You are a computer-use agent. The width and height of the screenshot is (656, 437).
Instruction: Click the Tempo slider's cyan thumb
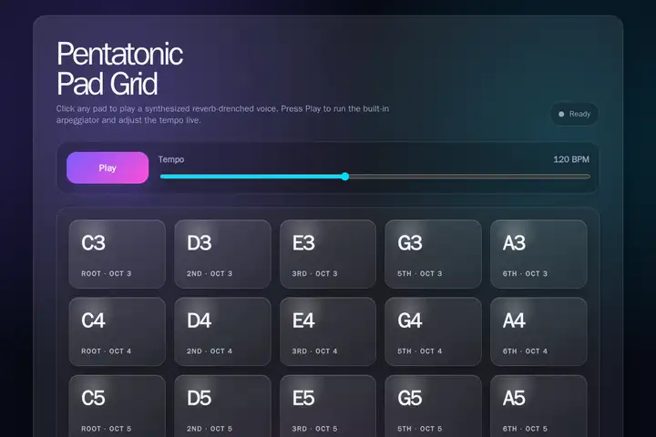point(344,177)
